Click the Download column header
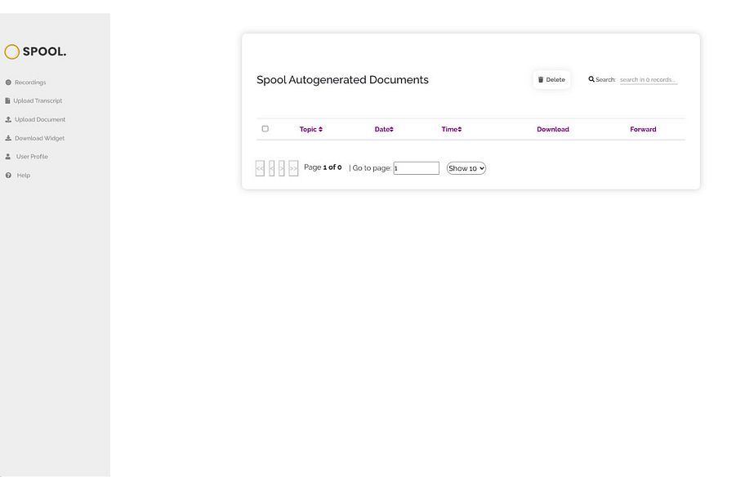The image size is (754, 490). click(553, 129)
